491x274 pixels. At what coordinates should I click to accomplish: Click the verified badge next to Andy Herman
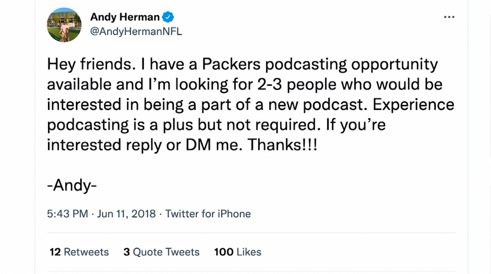click(168, 17)
